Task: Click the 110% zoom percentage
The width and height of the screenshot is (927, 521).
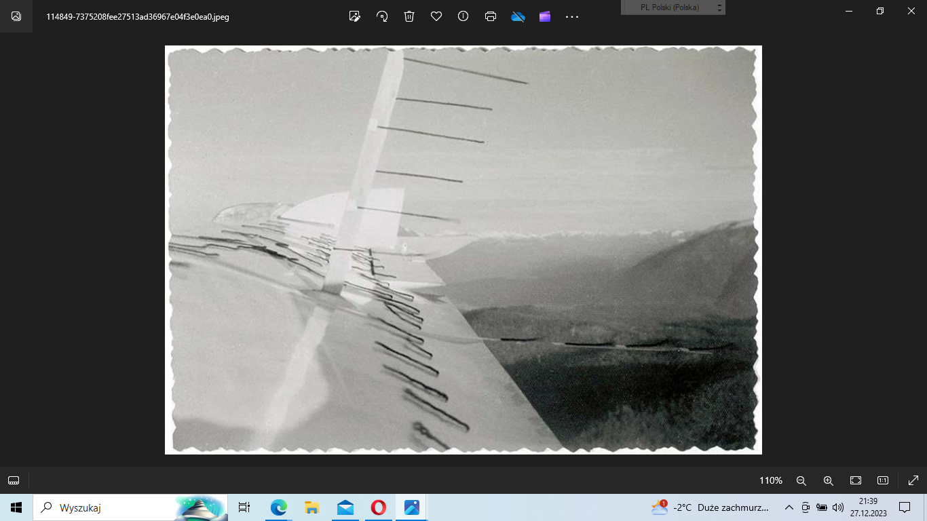Action: pyautogui.click(x=770, y=480)
